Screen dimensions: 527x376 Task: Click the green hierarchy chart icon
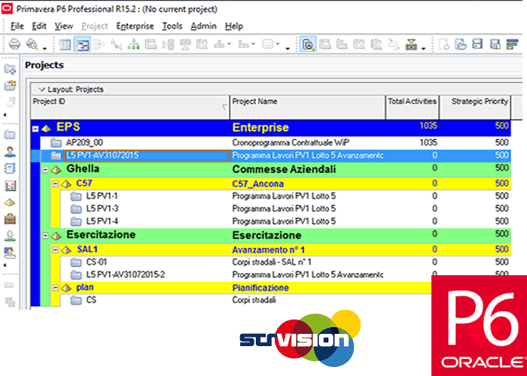pyautogui.click(x=133, y=44)
